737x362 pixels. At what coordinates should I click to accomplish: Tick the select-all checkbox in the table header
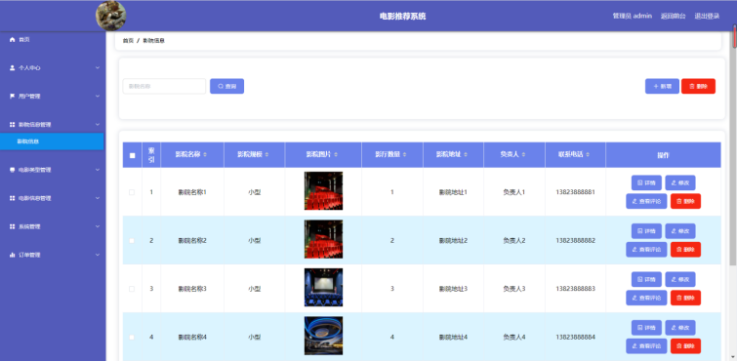point(132,155)
